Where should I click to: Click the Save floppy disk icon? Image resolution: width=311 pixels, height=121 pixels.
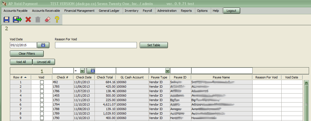point(6,20)
